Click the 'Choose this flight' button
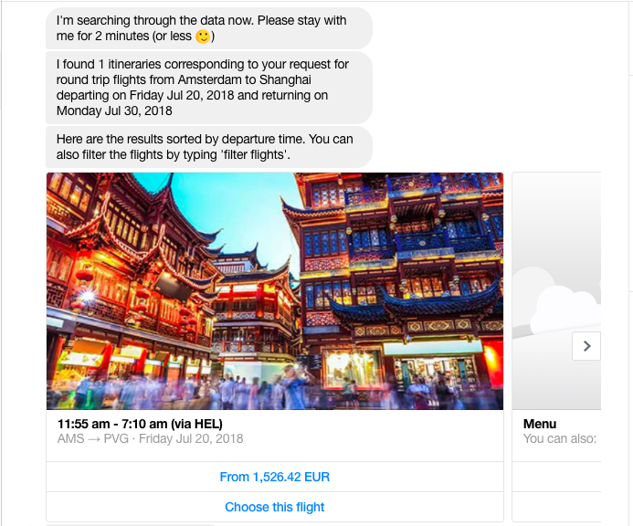The image size is (633, 526). click(x=275, y=507)
